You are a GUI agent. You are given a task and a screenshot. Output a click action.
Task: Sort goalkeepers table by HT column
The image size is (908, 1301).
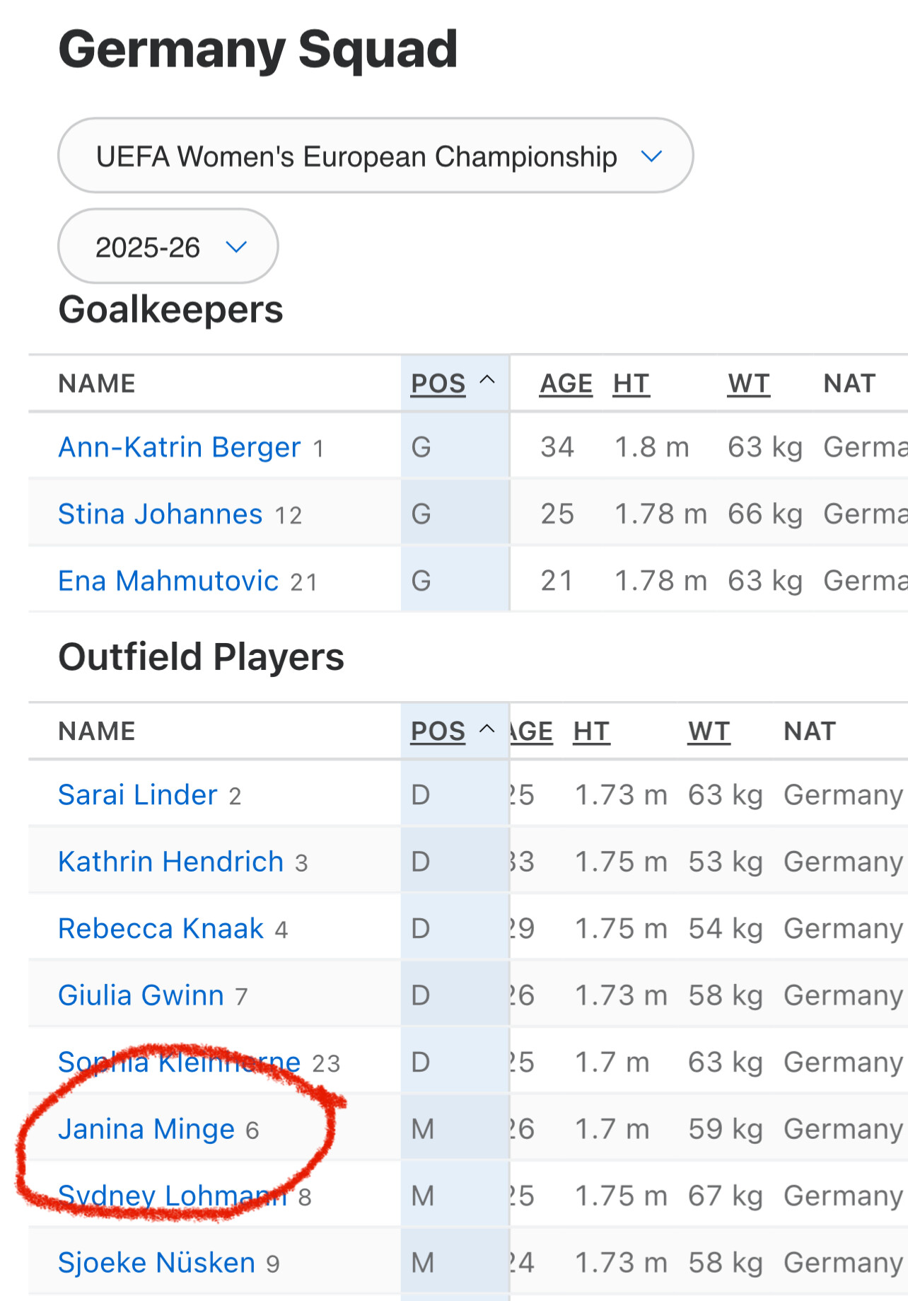click(x=631, y=383)
